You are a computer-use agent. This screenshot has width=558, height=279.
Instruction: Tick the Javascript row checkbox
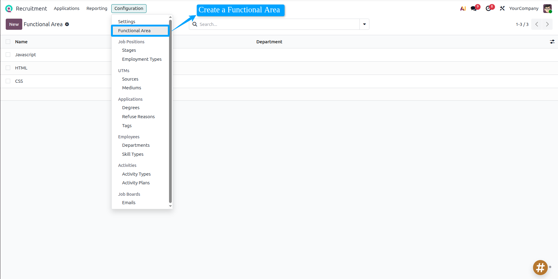(8, 55)
